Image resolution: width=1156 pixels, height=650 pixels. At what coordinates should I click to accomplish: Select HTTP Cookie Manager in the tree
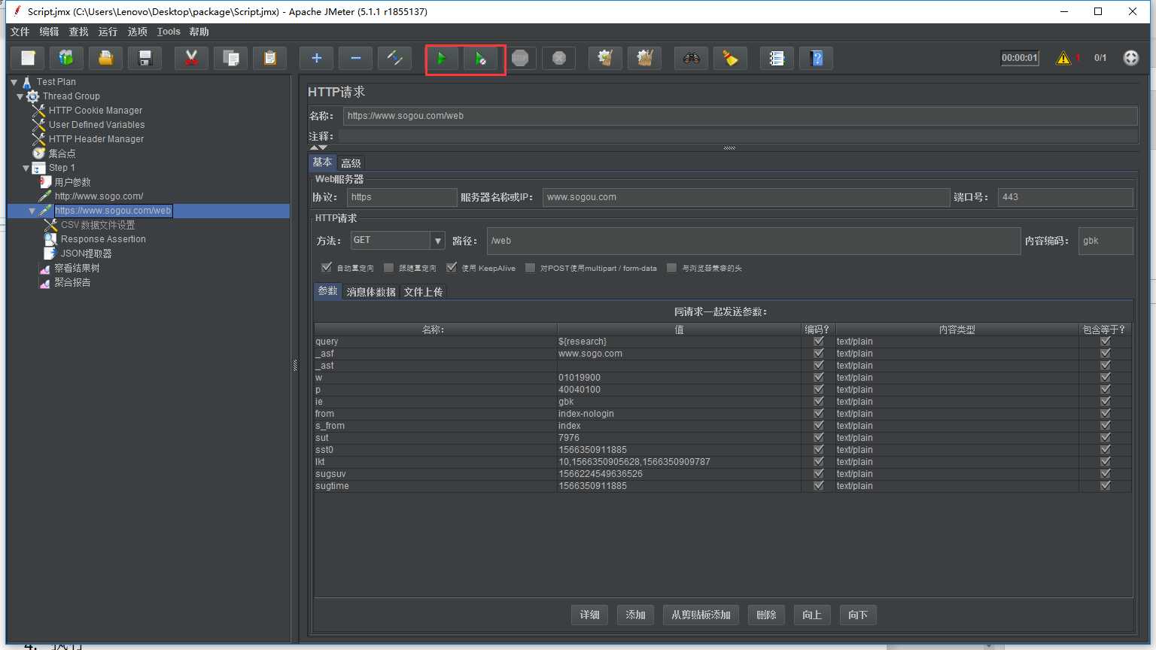click(96, 111)
